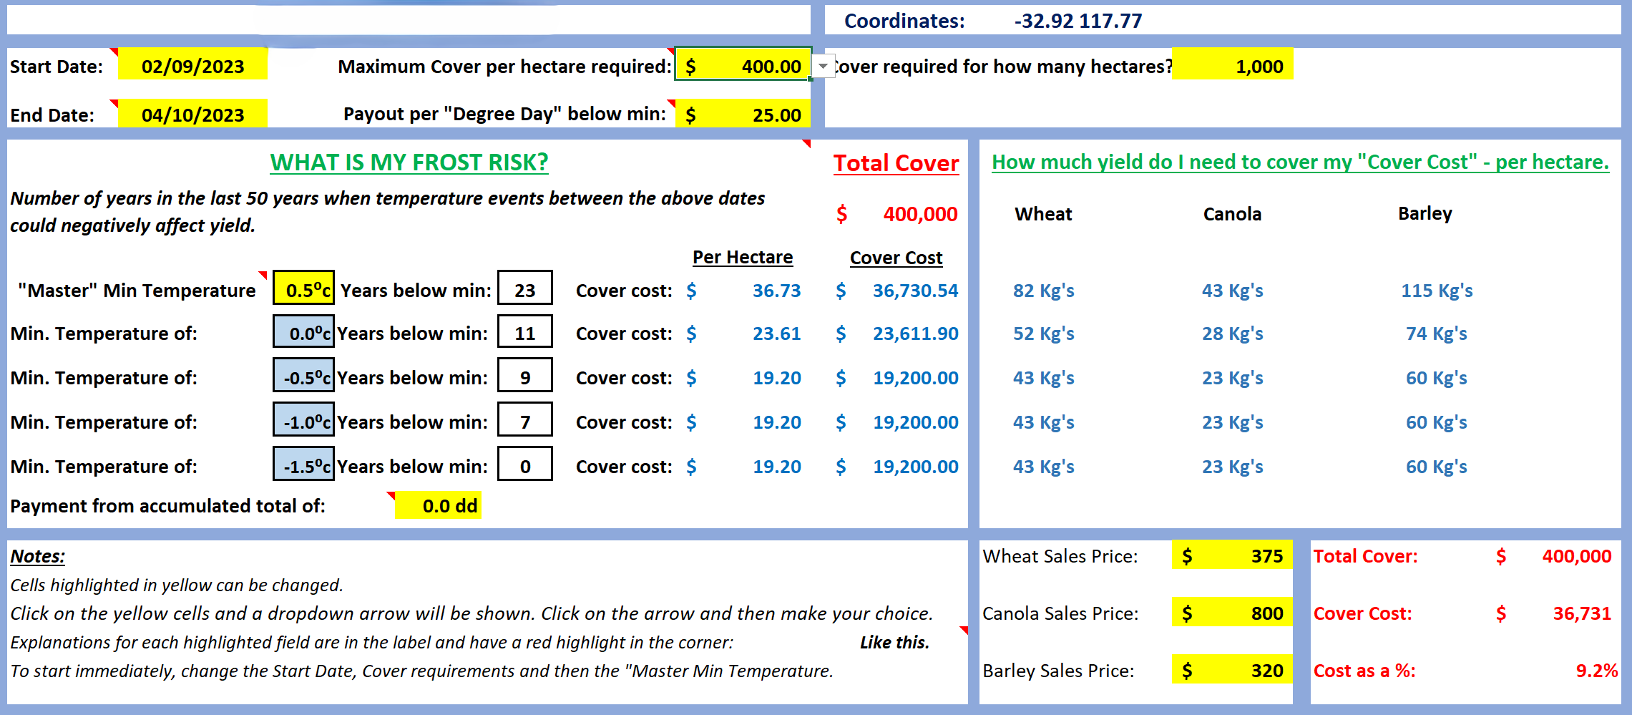Click the Barley Sales Price $320 cell
The width and height of the screenshot is (1632, 715).
point(1231,671)
